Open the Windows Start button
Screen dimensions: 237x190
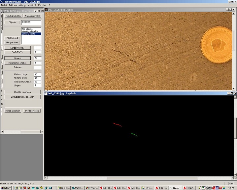pos(6,188)
